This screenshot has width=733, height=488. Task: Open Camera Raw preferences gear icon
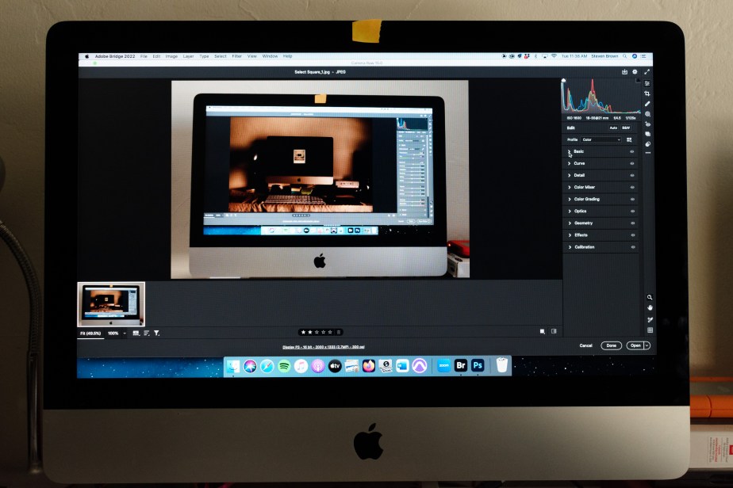635,72
